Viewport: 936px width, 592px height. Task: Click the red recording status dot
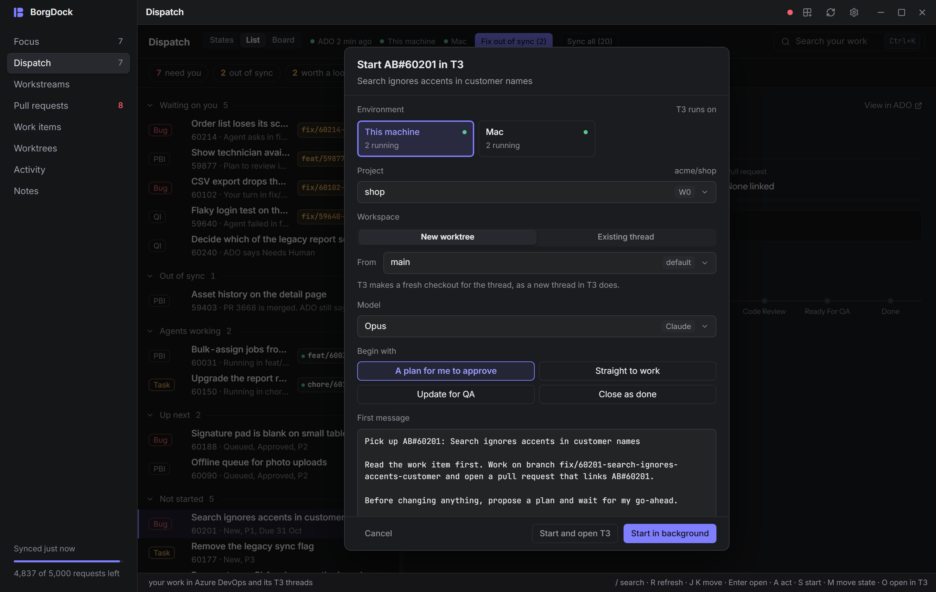click(790, 12)
